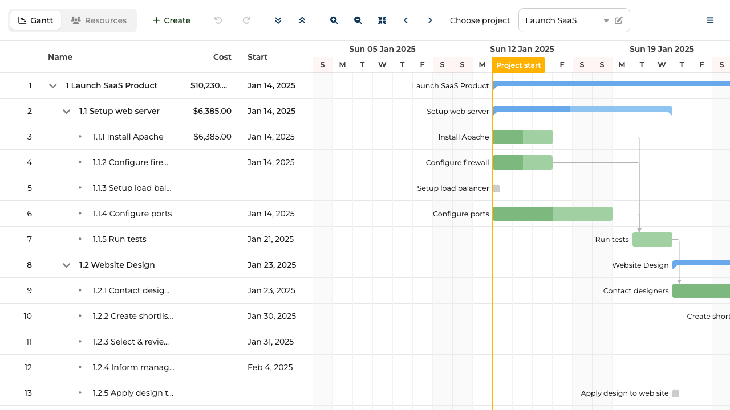This screenshot has width=730, height=410.
Task: Expand all tasks with double-down chevron
Action: (x=278, y=20)
